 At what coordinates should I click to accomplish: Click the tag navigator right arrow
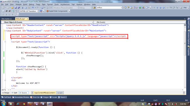point(184,93)
